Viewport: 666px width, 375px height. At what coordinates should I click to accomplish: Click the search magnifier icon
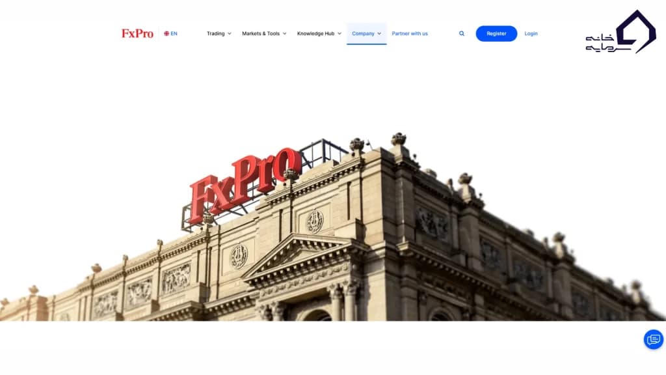point(462,34)
